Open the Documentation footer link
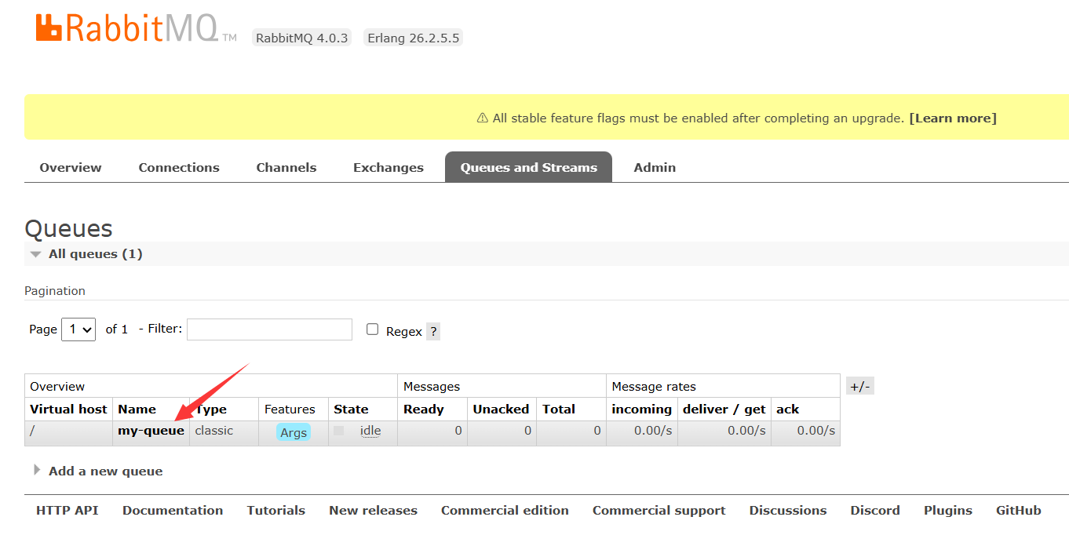 coord(173,510)
